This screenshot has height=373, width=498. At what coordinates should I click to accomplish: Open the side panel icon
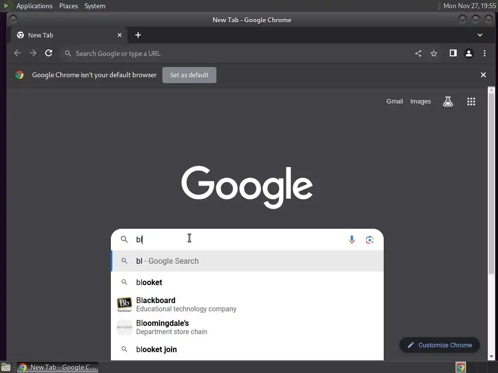pos(453,53)
